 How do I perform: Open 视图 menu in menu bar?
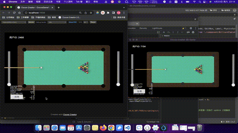pos(38,1)
